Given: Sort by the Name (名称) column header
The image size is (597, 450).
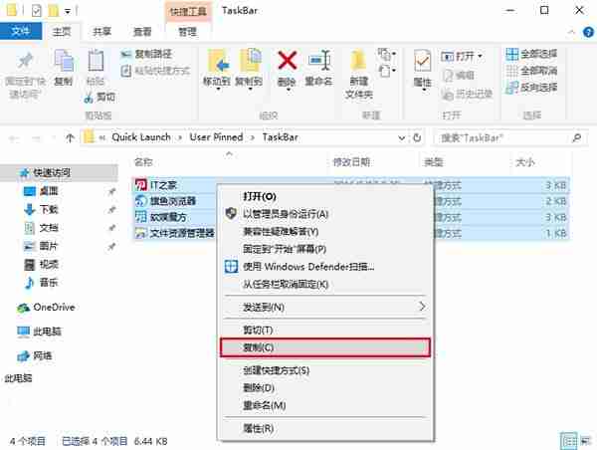Looking at the screenshot, I should point(144,162).
